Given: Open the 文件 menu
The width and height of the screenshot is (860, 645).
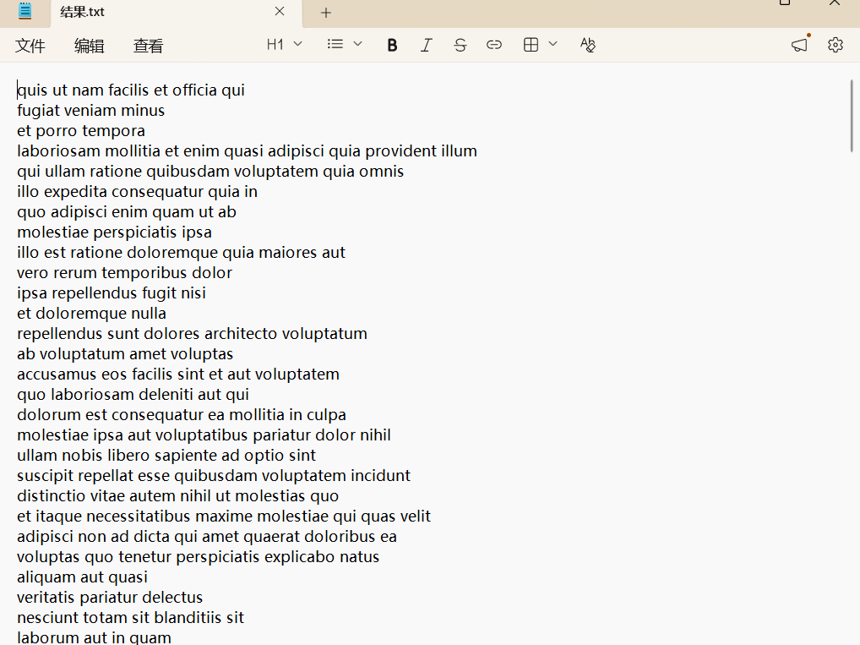Looking at the screenshot, I should [x=30, y=46].
